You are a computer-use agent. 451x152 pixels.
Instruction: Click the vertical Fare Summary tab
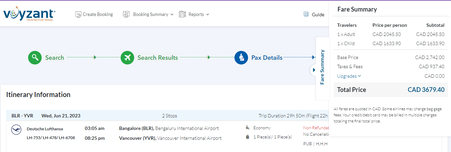pos(322,67)
